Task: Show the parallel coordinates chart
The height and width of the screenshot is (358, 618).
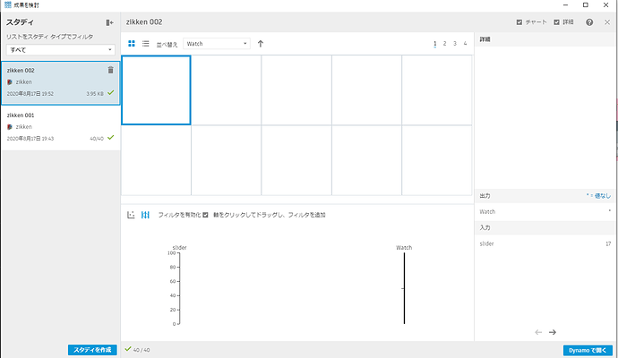Action: click(145, 215)
